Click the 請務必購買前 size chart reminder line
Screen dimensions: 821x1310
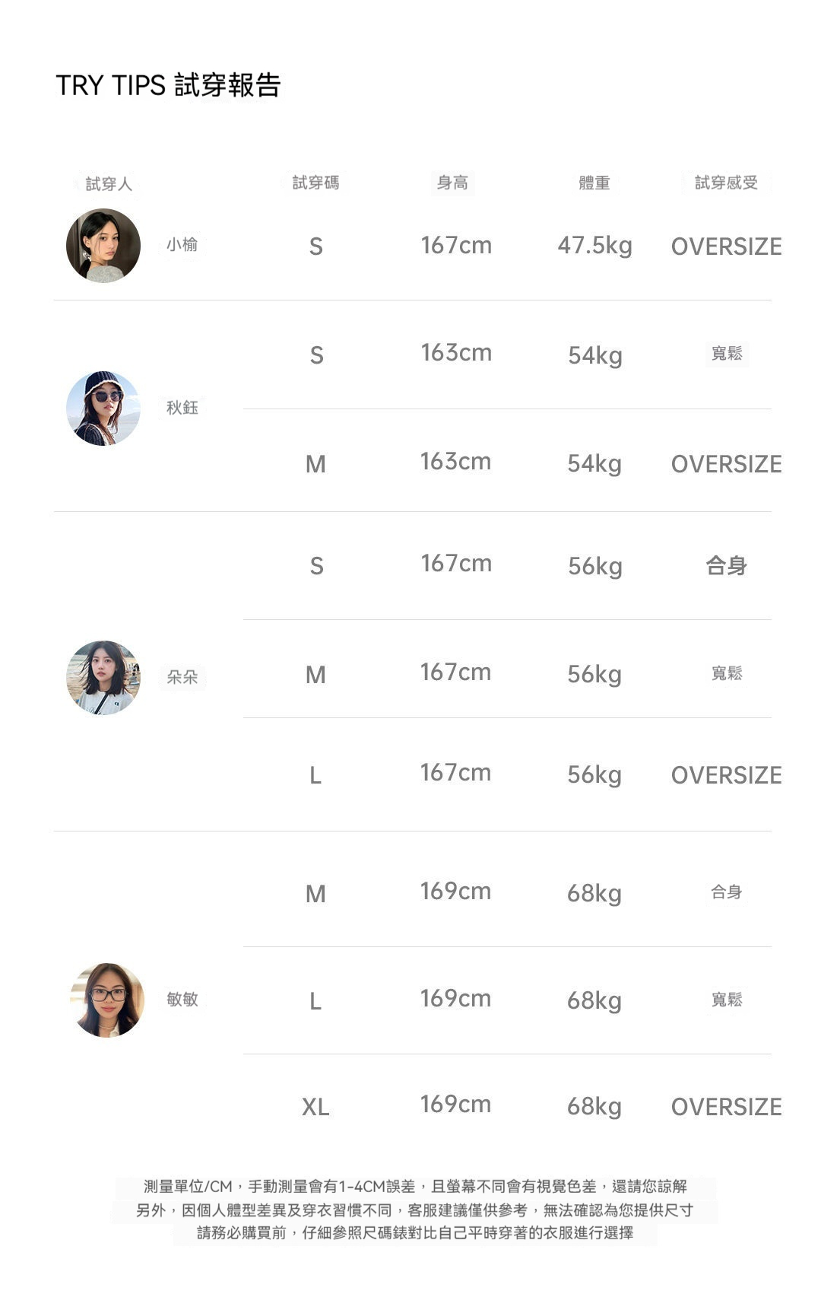point(415,1232)
